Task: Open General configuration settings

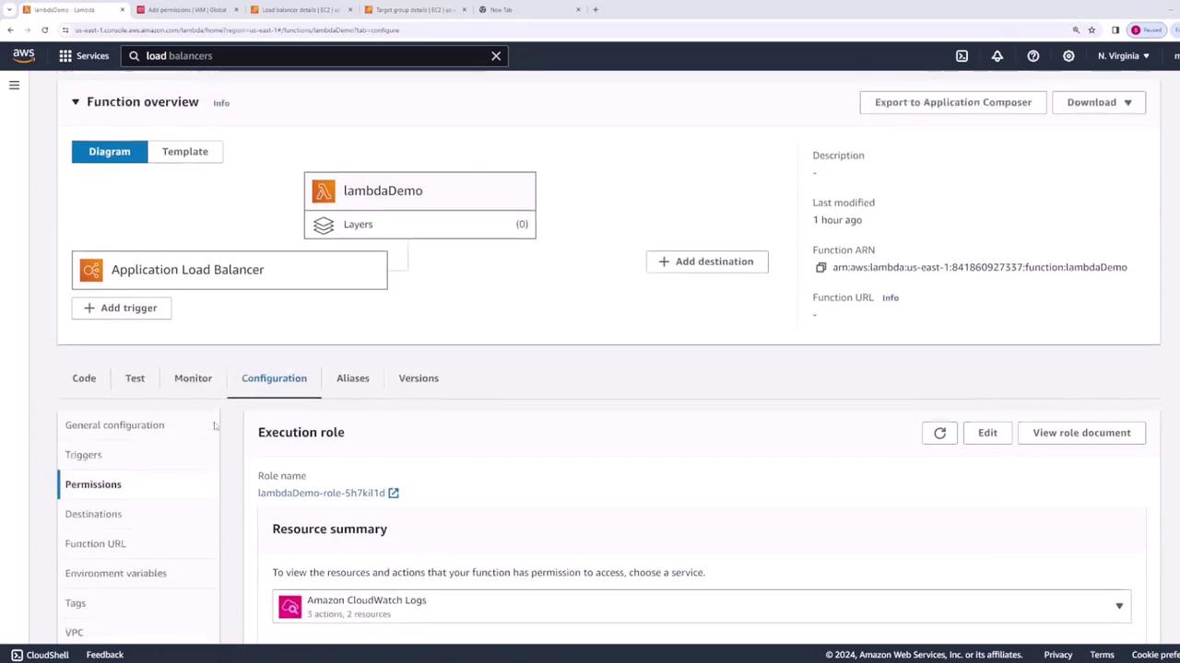Action: [x=114, y=425]
